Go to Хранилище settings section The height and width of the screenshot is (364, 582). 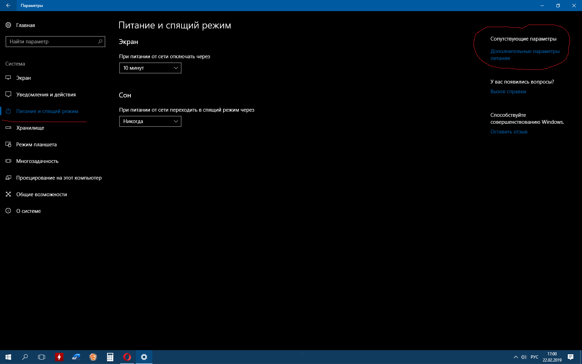click(x=30, y=128)
